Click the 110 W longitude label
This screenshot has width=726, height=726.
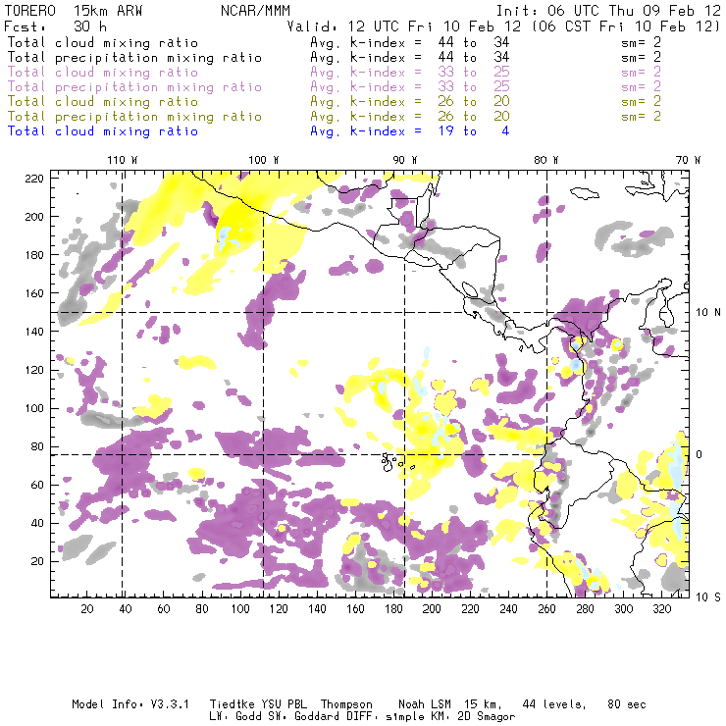[x=121, y=160]
